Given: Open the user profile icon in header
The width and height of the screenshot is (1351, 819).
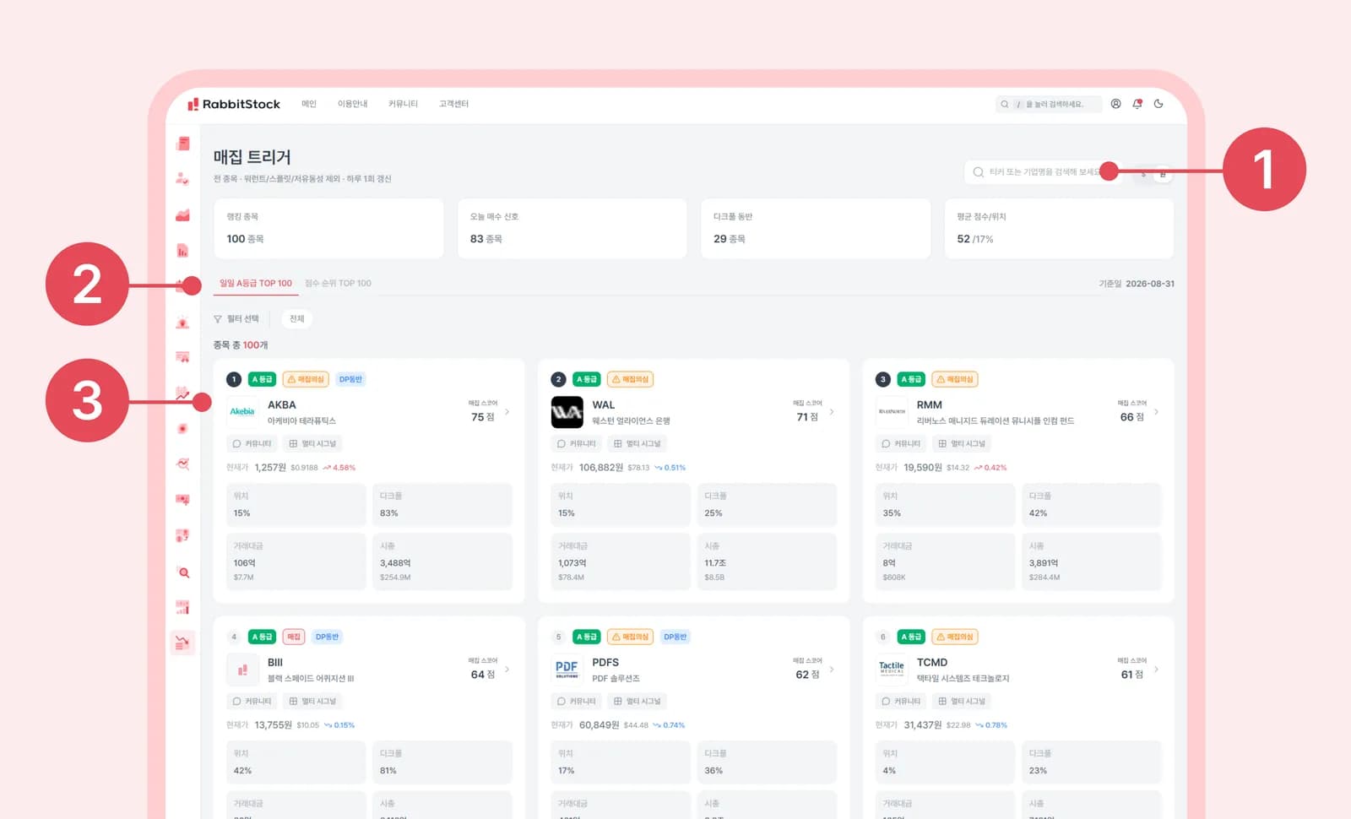Looking at the screenshot, I should coord(1115,104).
